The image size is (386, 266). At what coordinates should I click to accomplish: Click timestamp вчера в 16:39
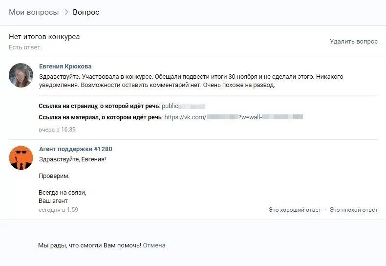[x=57, y=130]
